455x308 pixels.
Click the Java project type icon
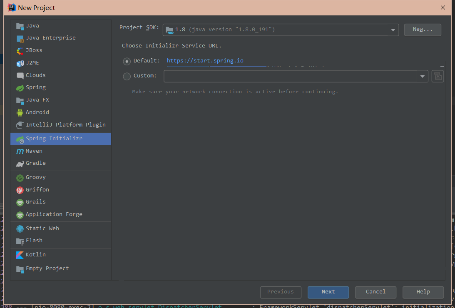click(20, 26)
